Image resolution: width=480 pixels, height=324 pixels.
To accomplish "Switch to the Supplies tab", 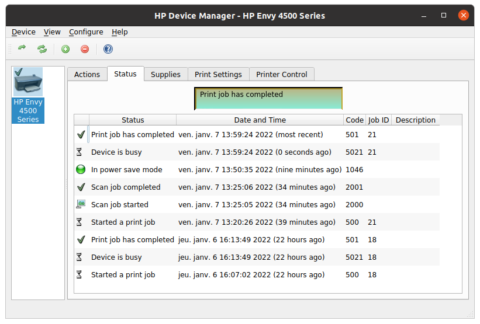I will (165, 74).
